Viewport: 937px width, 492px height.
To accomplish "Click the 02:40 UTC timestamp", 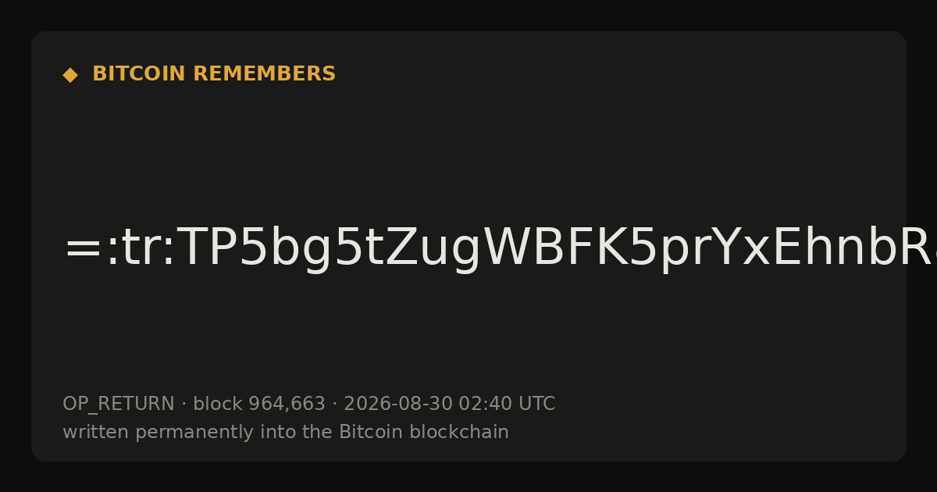I will click(x=507, y=404).
